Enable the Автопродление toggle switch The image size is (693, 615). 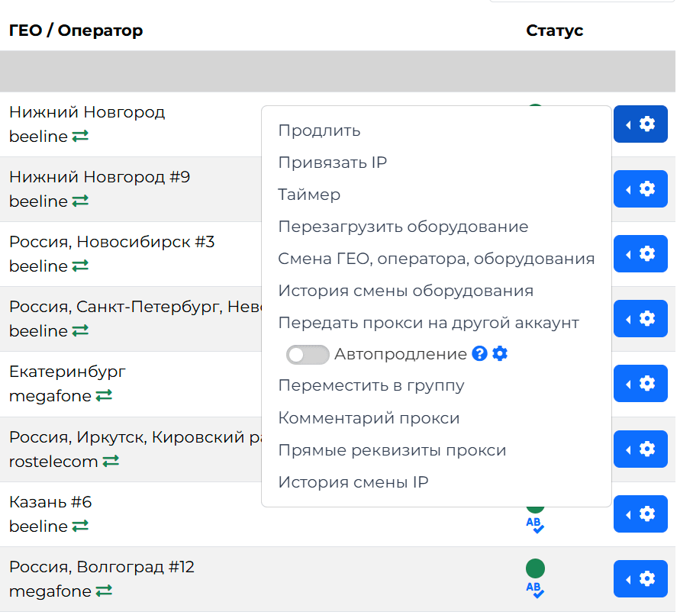coord(308,355)
